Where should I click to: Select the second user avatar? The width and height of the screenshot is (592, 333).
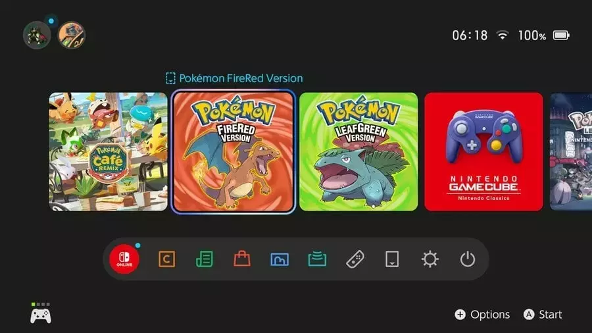(71, 36)
